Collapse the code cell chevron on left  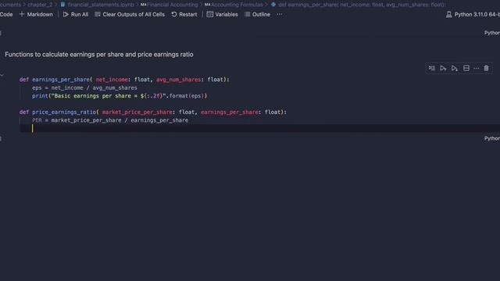pos(2,75)
